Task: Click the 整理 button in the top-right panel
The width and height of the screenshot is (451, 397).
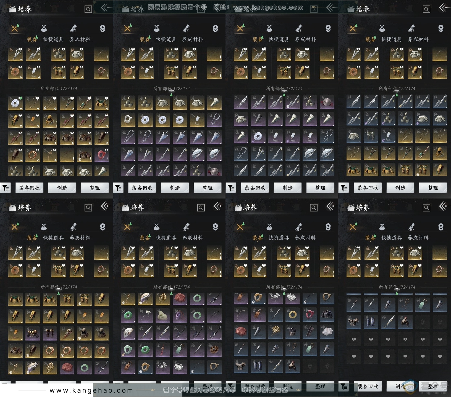Action: (x=433, y=188)
